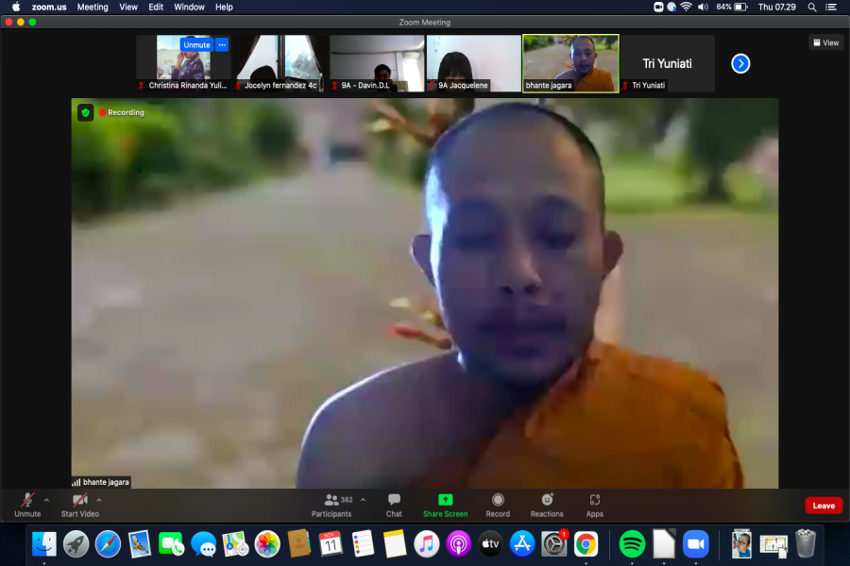The width and height of the screenshot is (850, 566).
Task: Open the Participants list
Action: pyautogui.click(x=331, y=505)
